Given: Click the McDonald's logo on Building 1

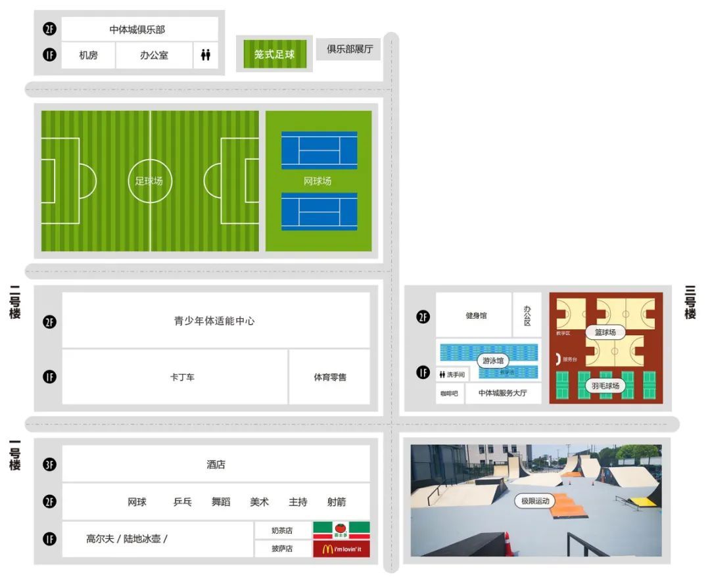Looking at the screenshot, I should tap(341, 549).
